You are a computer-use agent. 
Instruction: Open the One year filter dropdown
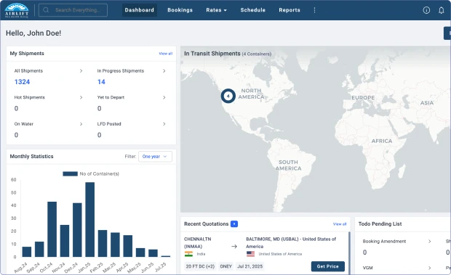pos(155,157)
